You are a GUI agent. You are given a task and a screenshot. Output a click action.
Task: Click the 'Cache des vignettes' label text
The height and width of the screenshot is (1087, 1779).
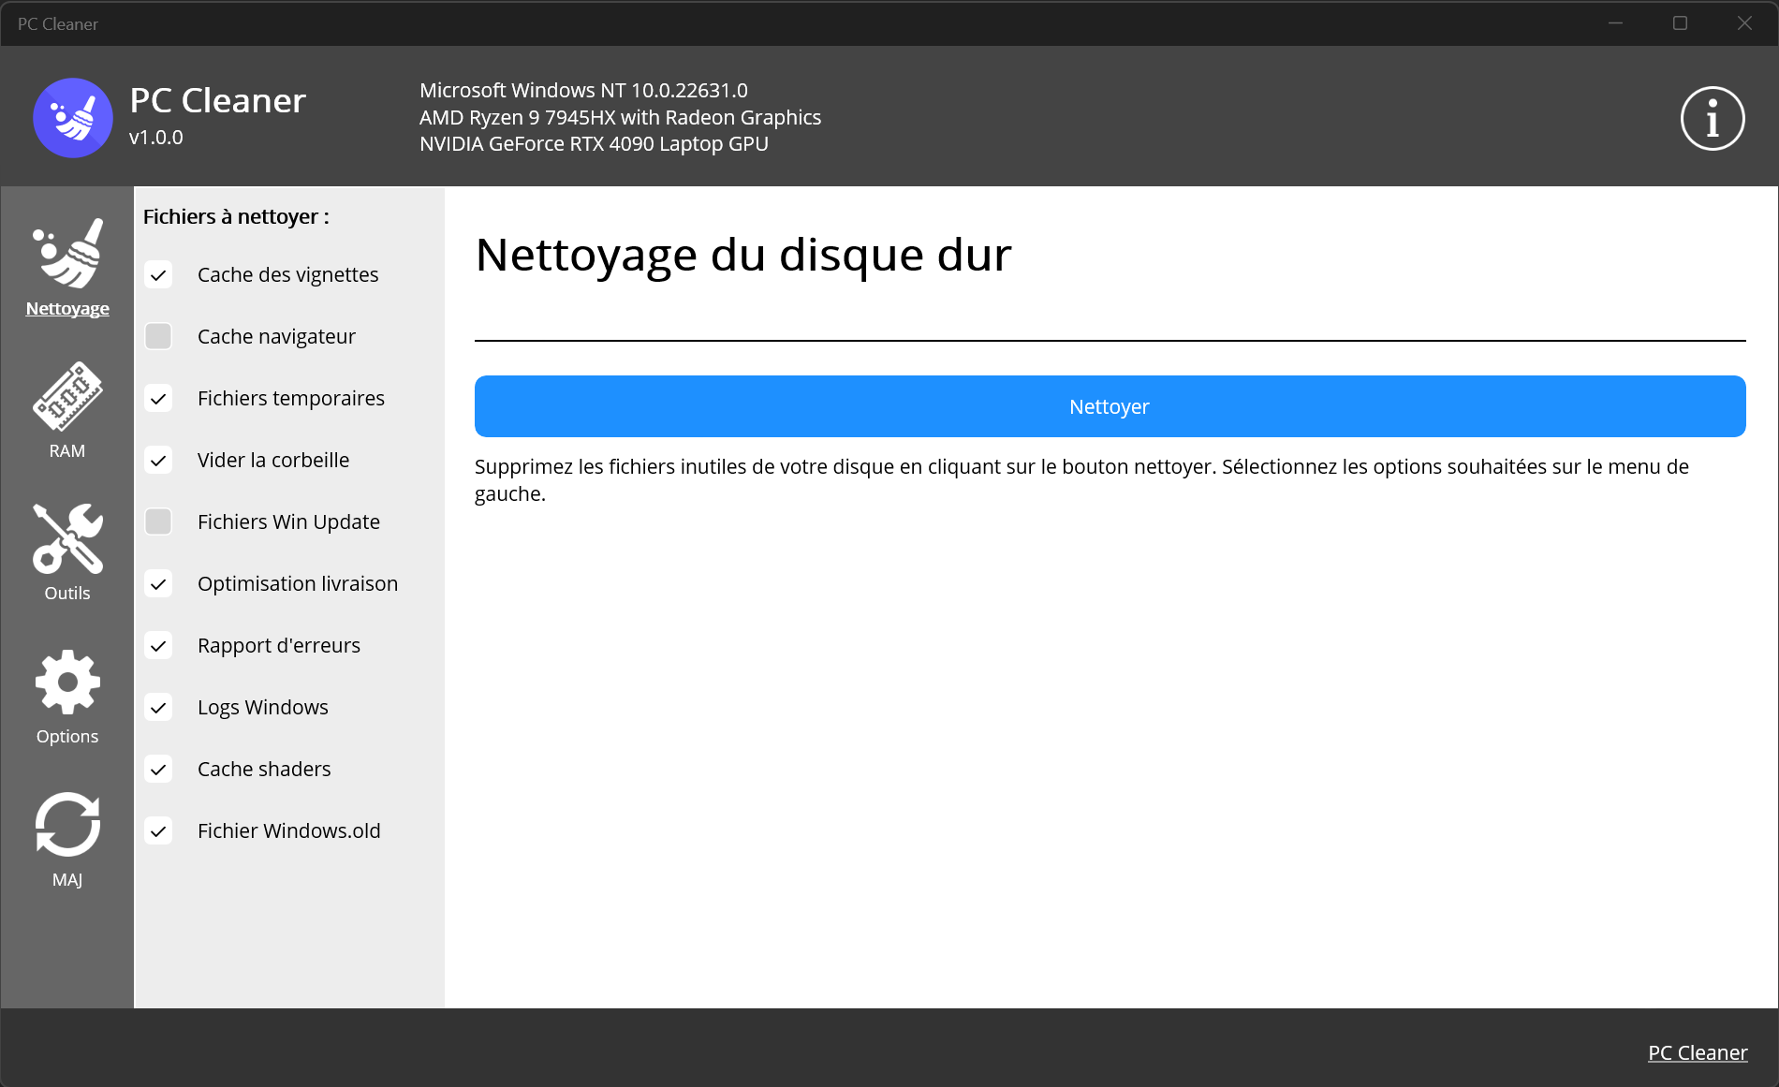(287, 274)
